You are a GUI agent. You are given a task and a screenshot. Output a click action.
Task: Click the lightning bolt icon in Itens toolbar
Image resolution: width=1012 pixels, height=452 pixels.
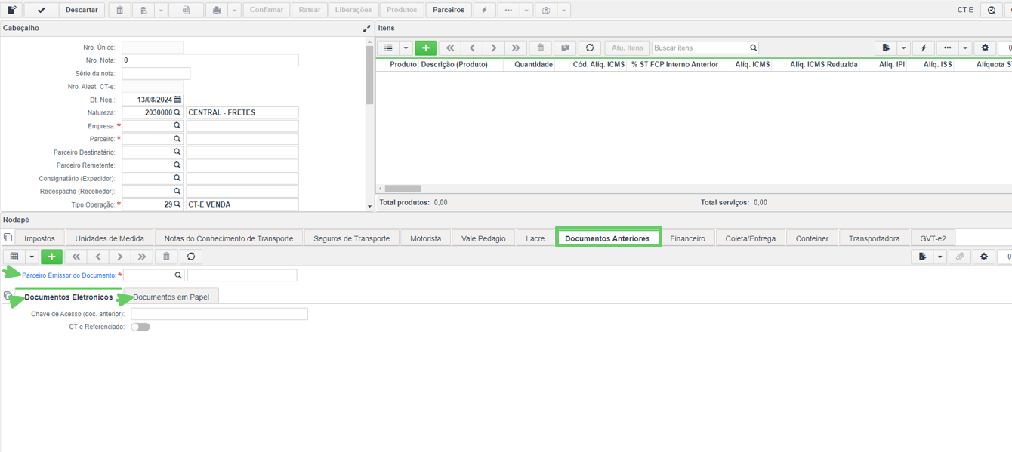[924, 48]
